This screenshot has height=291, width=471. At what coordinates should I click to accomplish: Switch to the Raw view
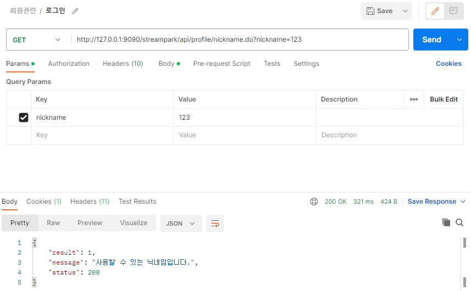pos(53,223)
